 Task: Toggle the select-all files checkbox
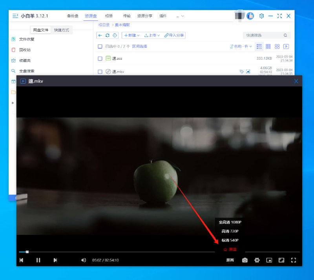(x=100, y=46)
